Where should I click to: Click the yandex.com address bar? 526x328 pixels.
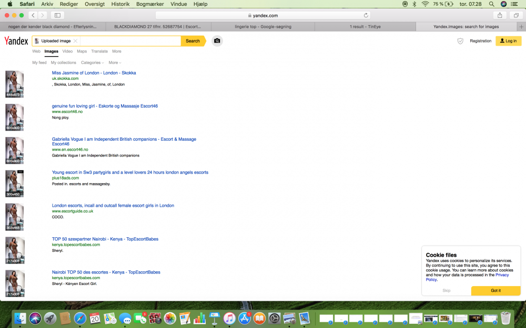(263, 15)
